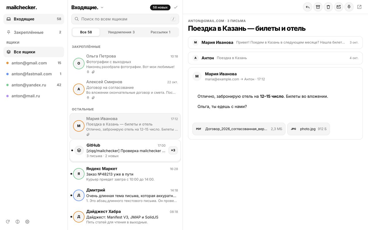Open the PDF attachment Договор_2026
This screenshot has width=368, height=230.
tap(239, 129)
